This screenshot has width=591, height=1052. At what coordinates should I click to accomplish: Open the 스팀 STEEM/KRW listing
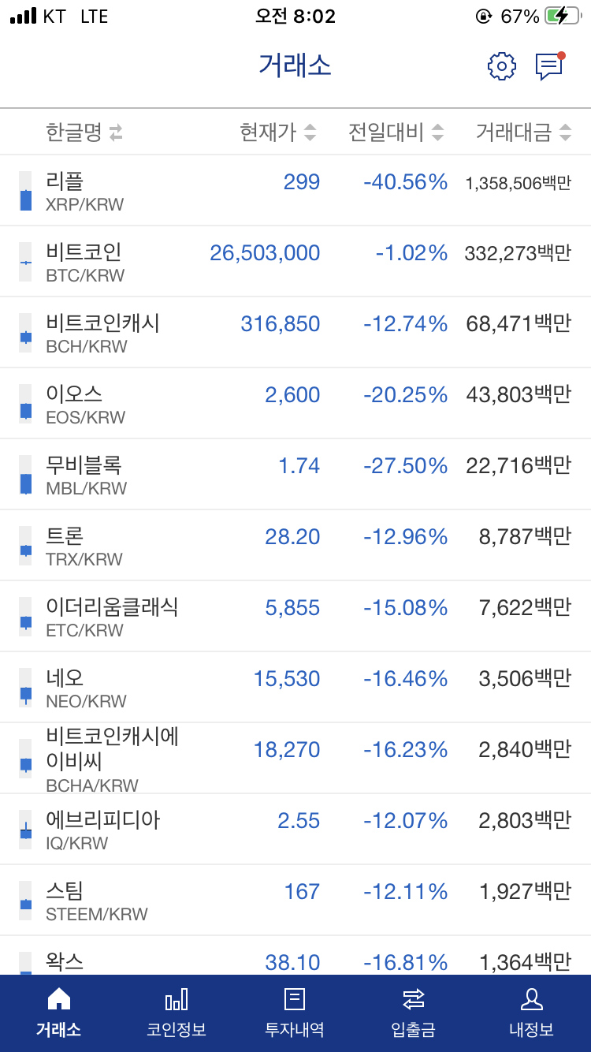pos(295,901)
